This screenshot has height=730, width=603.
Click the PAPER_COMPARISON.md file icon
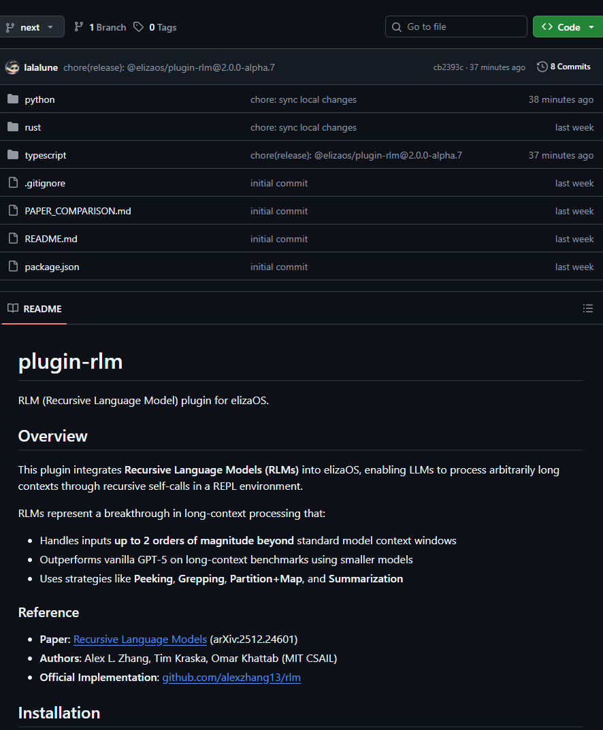coord(13,210)
